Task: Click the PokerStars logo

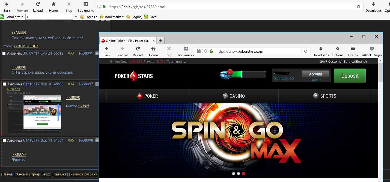Action: [134, 76]
